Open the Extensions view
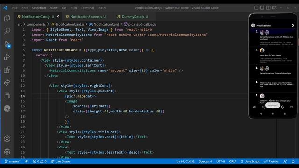This screenshot has width=299, height=168. click(x=7, y=70)
